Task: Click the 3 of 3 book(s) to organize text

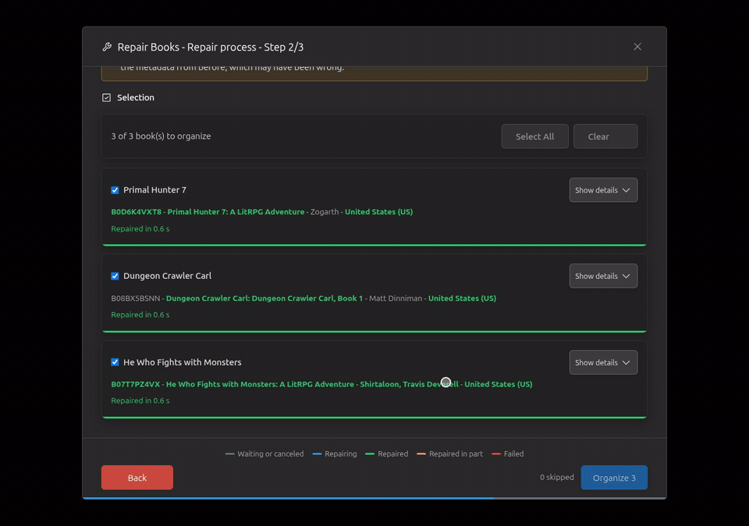Action: click(161, 136)
